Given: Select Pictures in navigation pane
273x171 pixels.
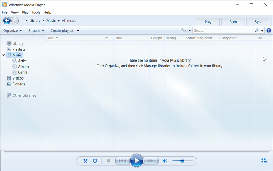Looking at the screenshot, I should coord(16,84).
